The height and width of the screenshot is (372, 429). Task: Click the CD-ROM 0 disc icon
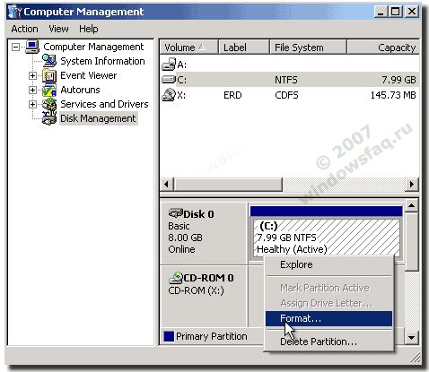pos(176,278)
